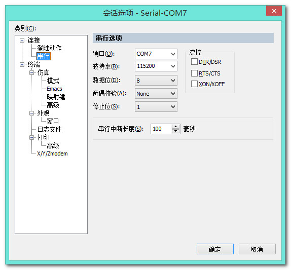Decrease 串行中断长度 with down arrow

pyautogui.click(x=175, y=131)
